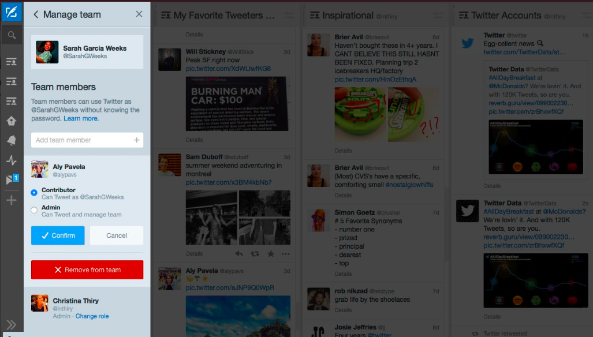Open more actions on Sam Duboff's tweet

click(x=286, y=254)
